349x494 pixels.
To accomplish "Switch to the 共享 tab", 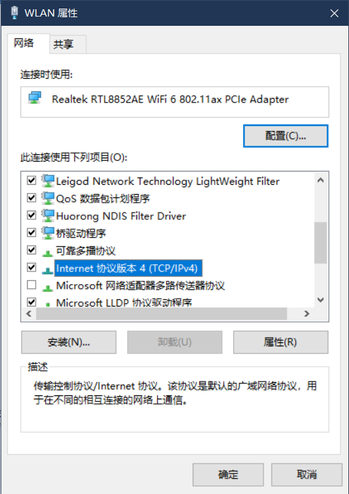I will [x=64, y=44].
